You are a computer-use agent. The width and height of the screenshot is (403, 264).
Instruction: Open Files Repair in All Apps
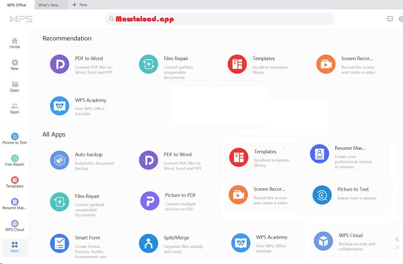click(81, 202)
